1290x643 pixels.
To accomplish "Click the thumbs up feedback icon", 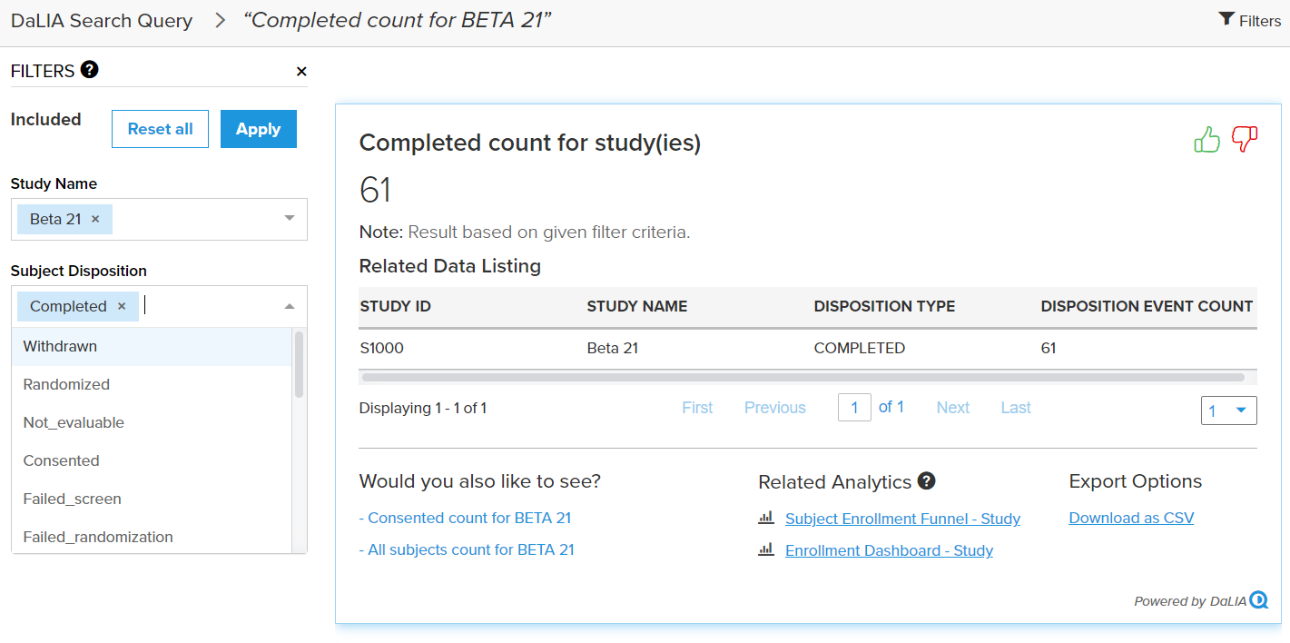I will click(x=1206, y=140).
